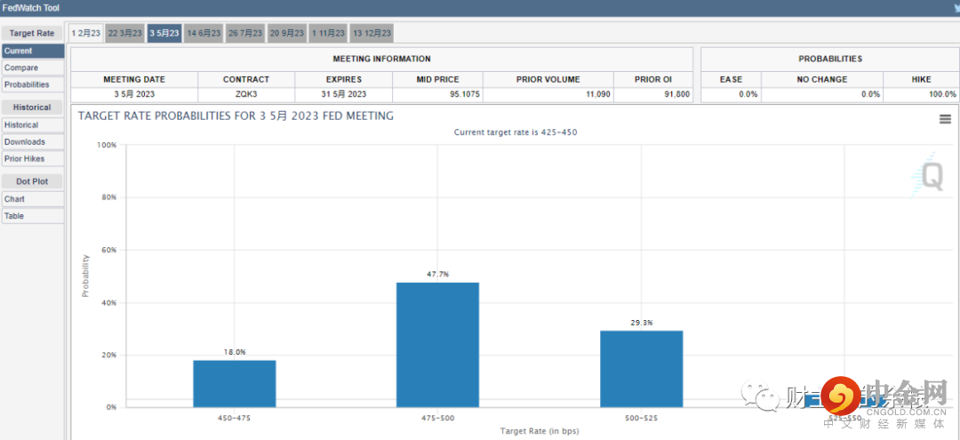
Task: Open the chart hamburger menu
Action: (x=945, y=120)
